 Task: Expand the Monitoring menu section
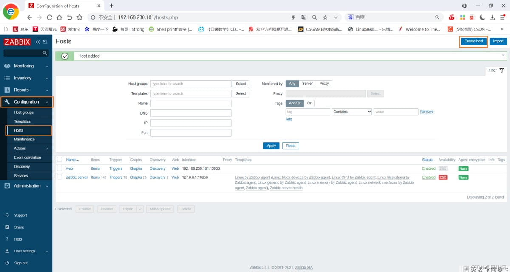26,66
